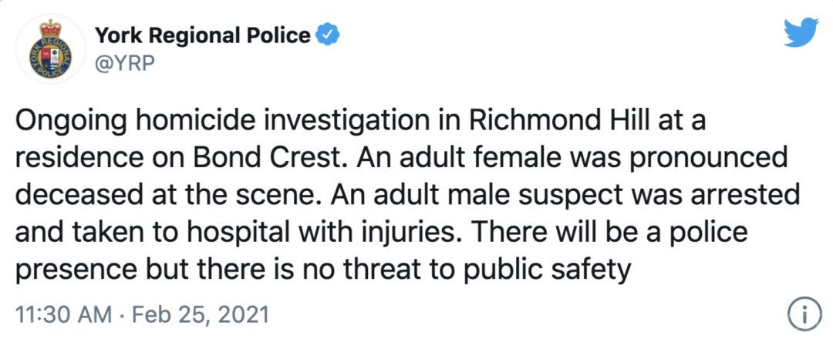Click the blue verified checkmark badge
Image resolution: width=833 pixels, height=339 pixels.
tap(327, 35)
